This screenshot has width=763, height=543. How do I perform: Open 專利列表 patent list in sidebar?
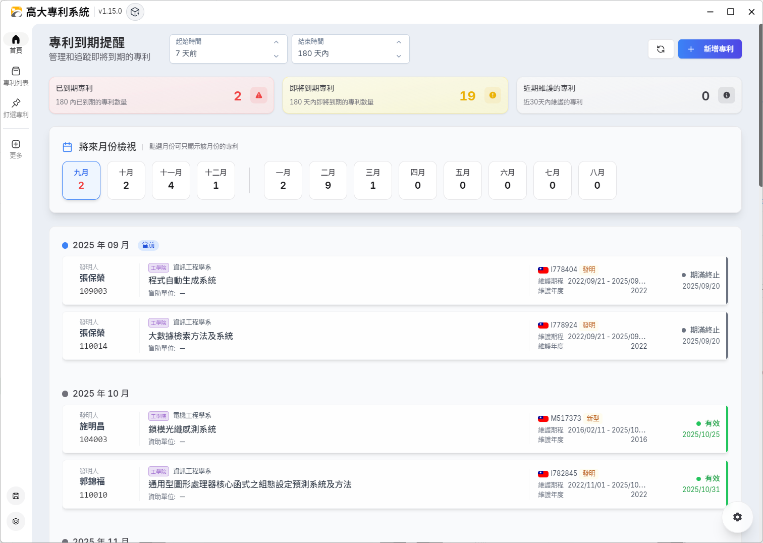pos(16,72)
